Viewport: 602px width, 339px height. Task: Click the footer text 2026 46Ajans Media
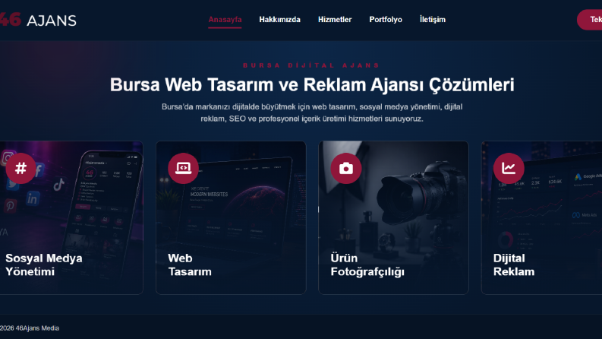point(30,328)
